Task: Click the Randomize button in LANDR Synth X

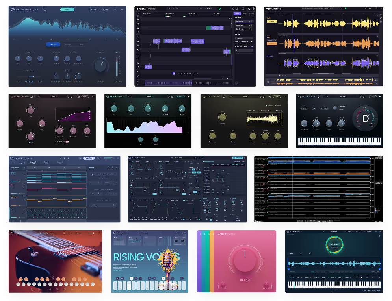Action: (x=236, y=158)
